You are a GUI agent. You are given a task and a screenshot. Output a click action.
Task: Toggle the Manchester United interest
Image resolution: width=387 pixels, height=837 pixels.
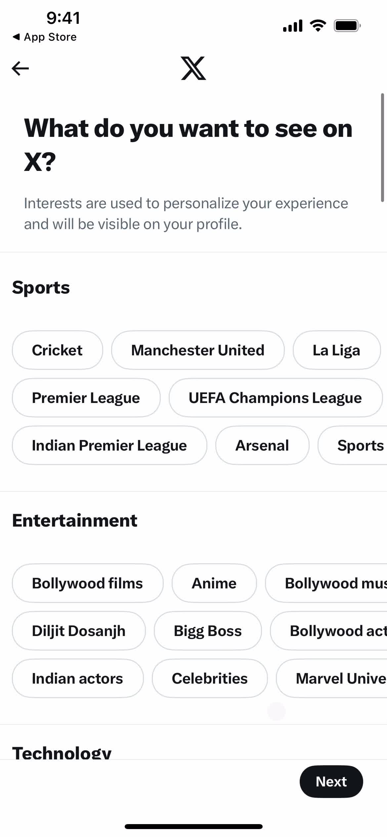[x=197, y=350]
